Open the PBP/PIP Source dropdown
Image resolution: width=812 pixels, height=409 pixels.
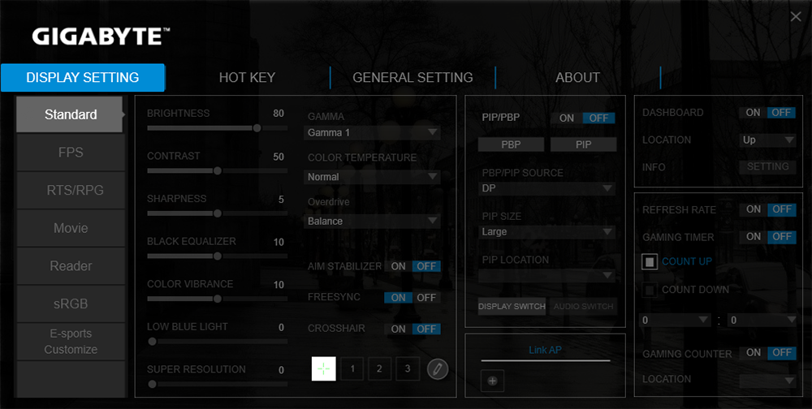(546, 188)
